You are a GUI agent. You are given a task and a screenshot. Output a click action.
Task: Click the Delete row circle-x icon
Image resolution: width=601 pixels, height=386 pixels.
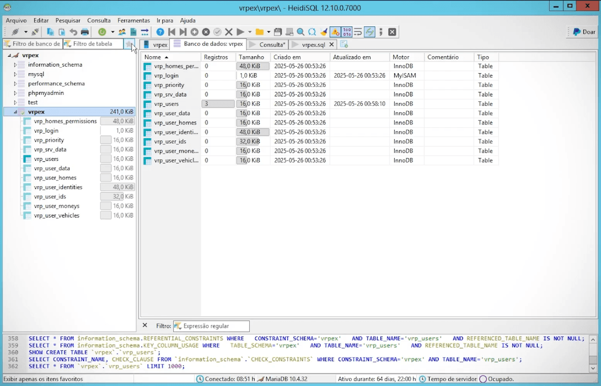[x=206, y=32]
